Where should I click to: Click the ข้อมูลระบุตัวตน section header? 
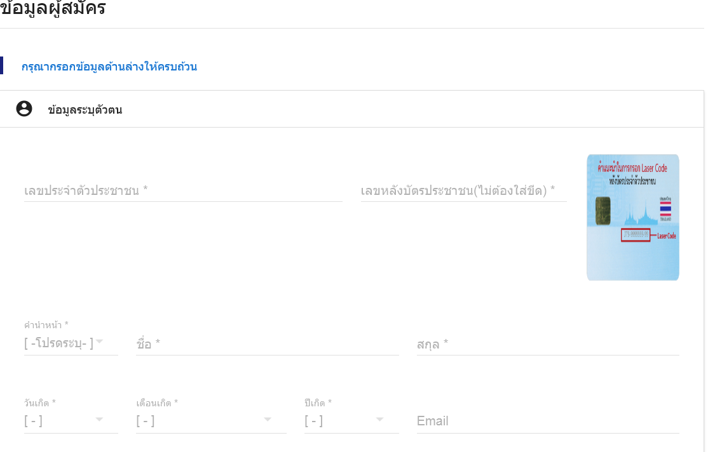point(85,110)
